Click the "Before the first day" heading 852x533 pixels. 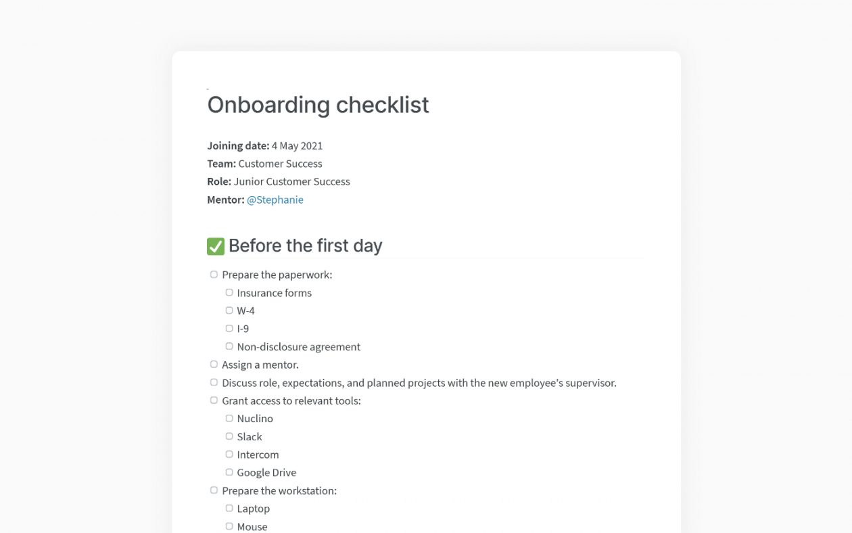click(305, 246)
